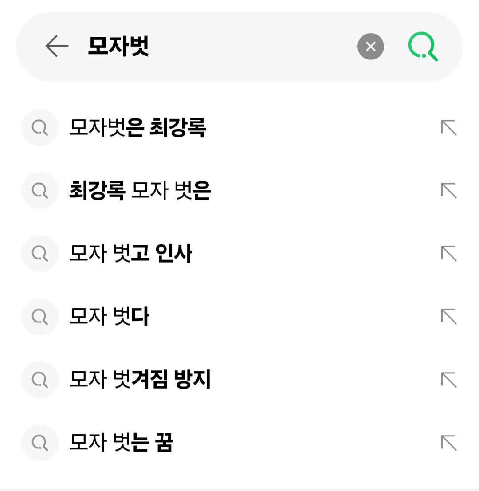Image resolution: width=479 pixels, height=491 pixels.
Task: Choose suggestion 모자 벗고 인사
Action: tap(131, 254)
